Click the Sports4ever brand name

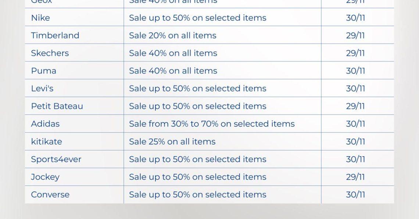pos(56,159)
